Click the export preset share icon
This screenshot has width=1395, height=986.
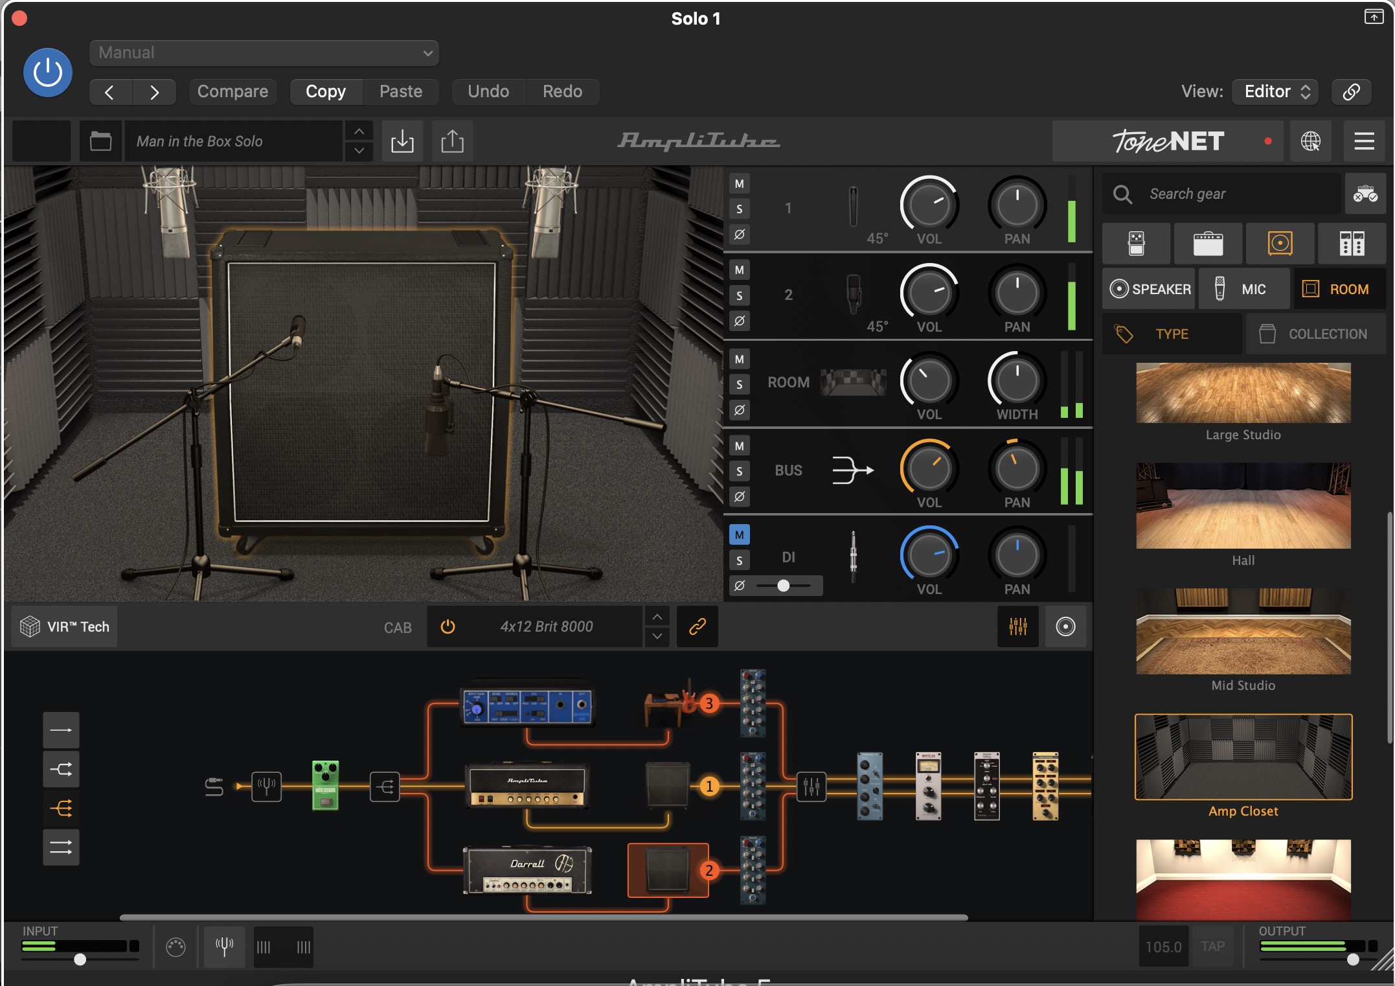(x=452, y=141)
